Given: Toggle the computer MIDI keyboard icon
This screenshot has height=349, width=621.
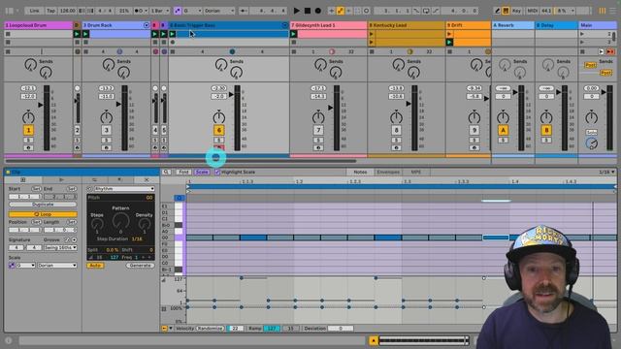Looking at the screenshot, I should pos(506,11).
